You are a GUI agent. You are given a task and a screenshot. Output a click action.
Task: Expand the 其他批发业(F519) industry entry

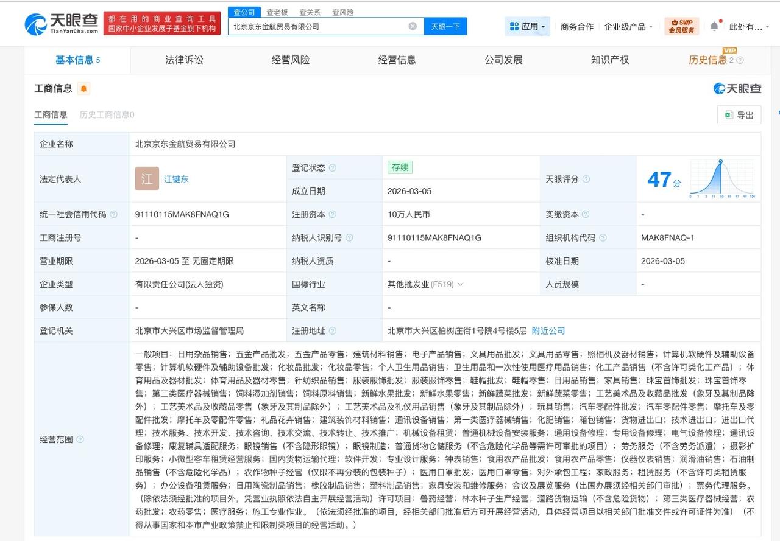coord(461,284)
